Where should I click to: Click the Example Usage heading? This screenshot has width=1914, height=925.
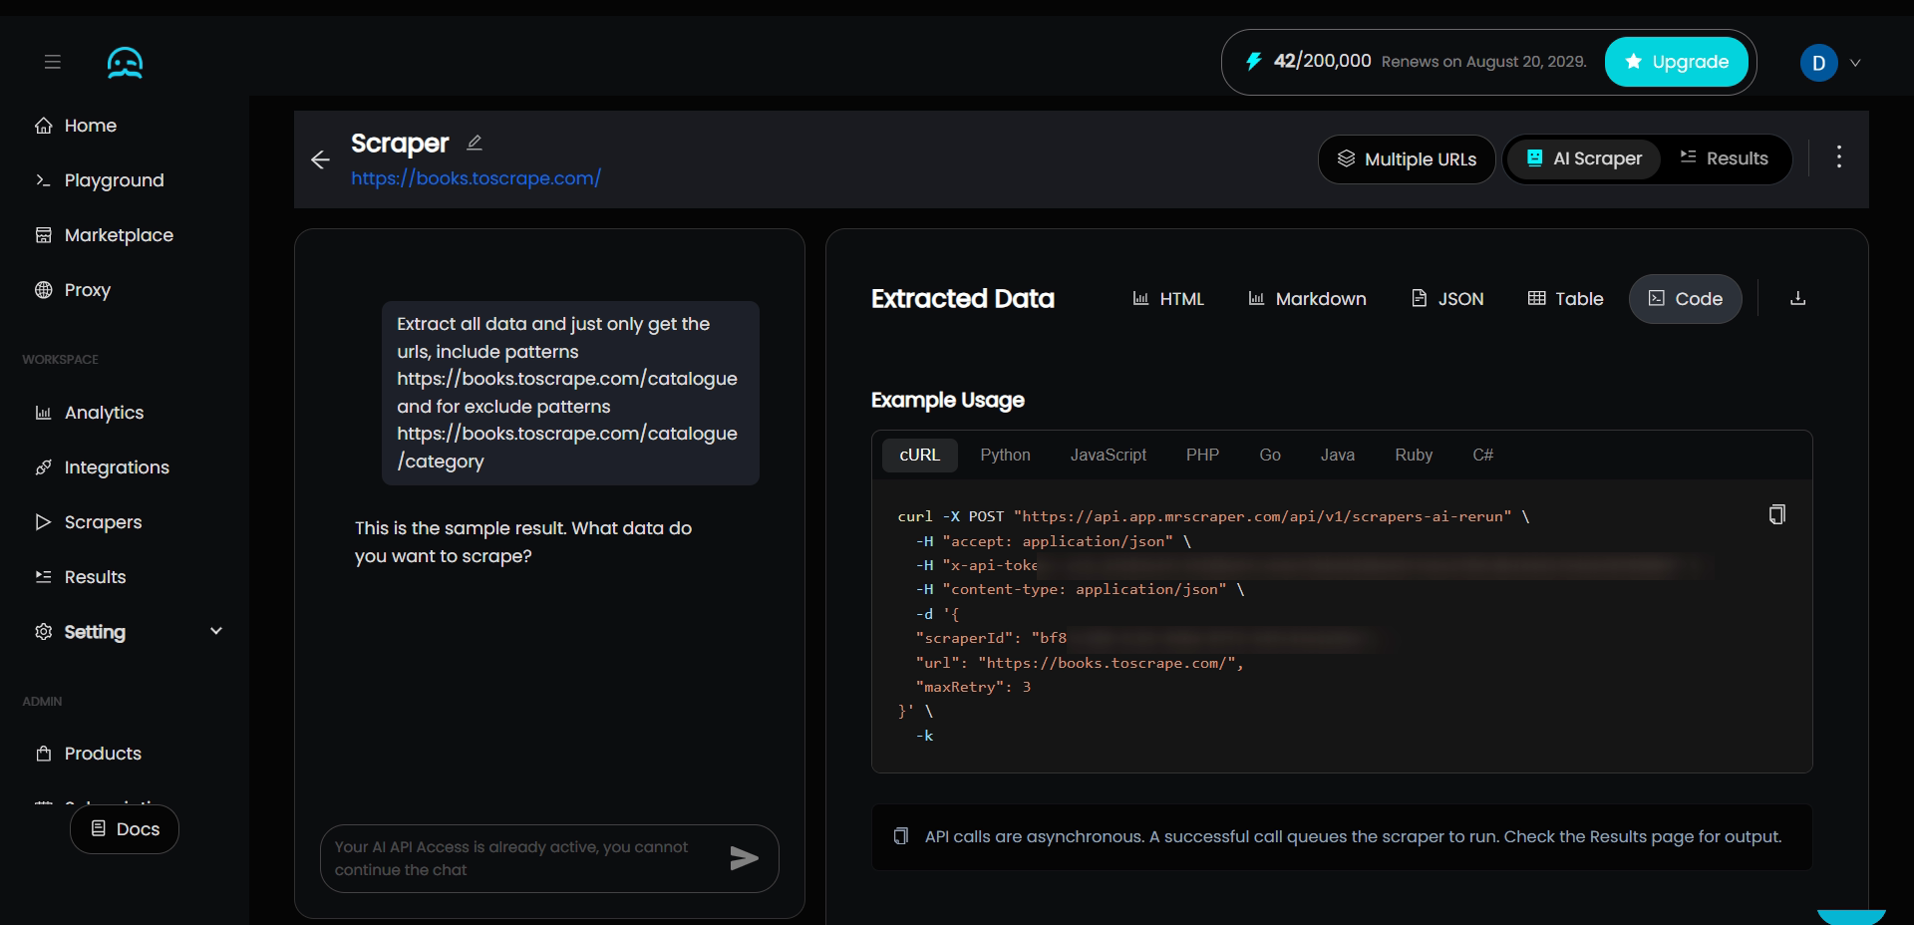tap(947, 400)
